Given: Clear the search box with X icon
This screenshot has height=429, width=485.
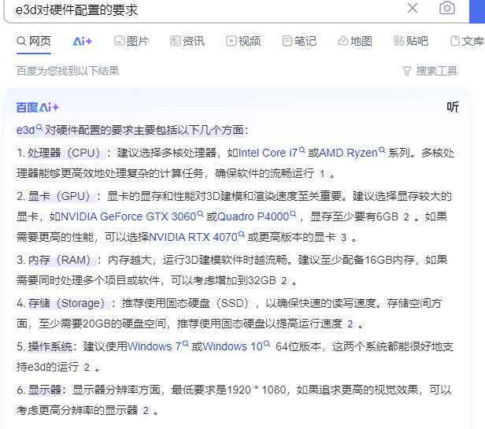Looking at the screenshot, I should [413, 8].
